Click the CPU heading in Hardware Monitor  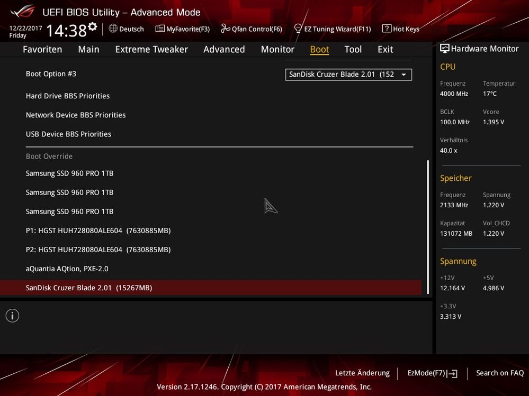point(447,67)
